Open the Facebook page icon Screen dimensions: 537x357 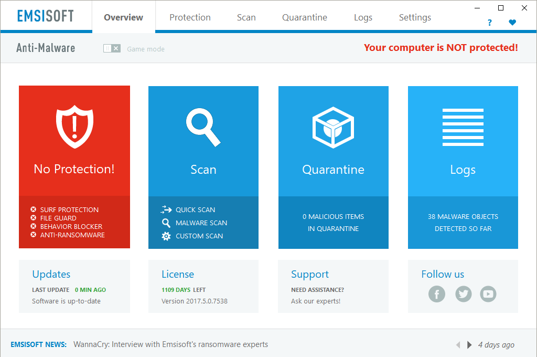tap(436, 294)
